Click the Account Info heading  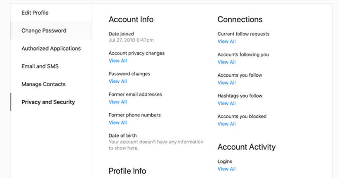[131, 19]
